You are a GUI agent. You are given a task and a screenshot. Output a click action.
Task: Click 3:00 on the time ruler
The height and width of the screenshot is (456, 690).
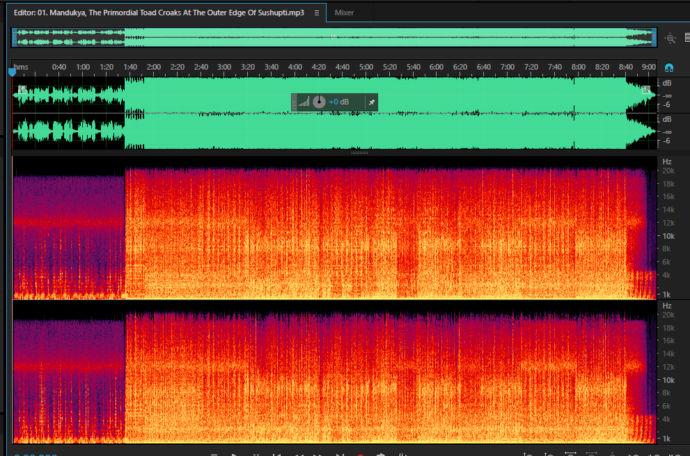[224, 67]
